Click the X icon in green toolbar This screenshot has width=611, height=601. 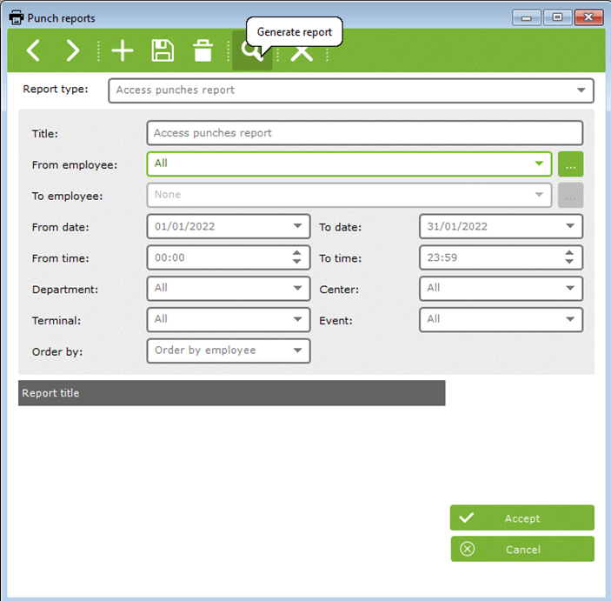302,52
